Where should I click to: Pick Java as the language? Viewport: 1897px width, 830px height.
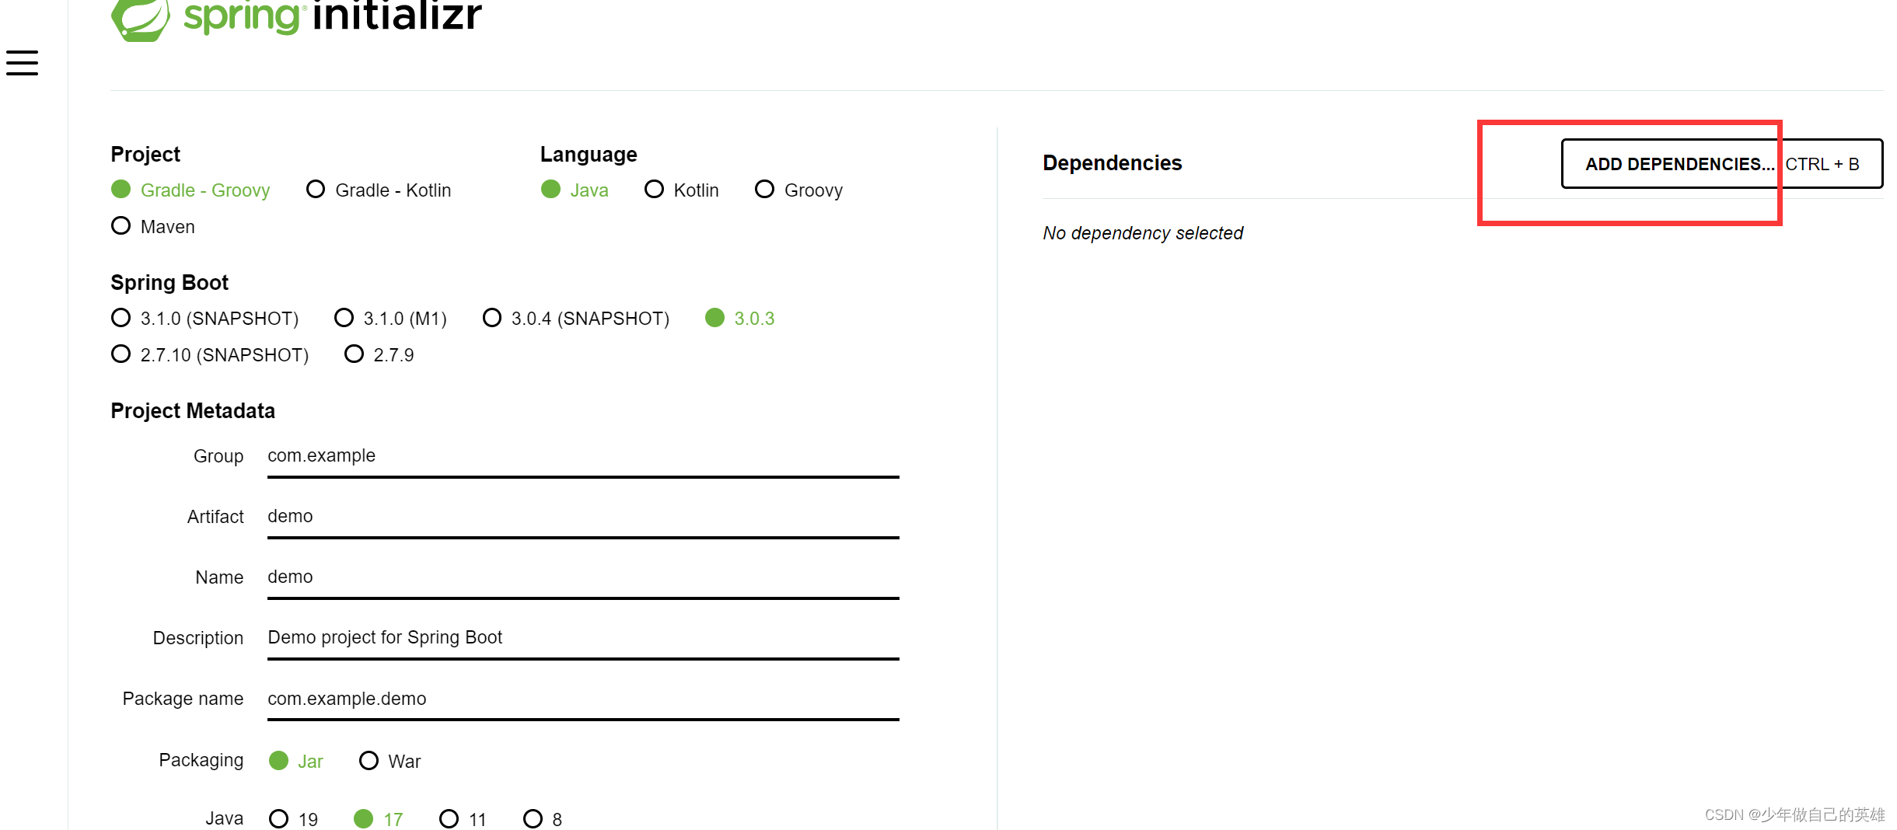coord(575,190)
